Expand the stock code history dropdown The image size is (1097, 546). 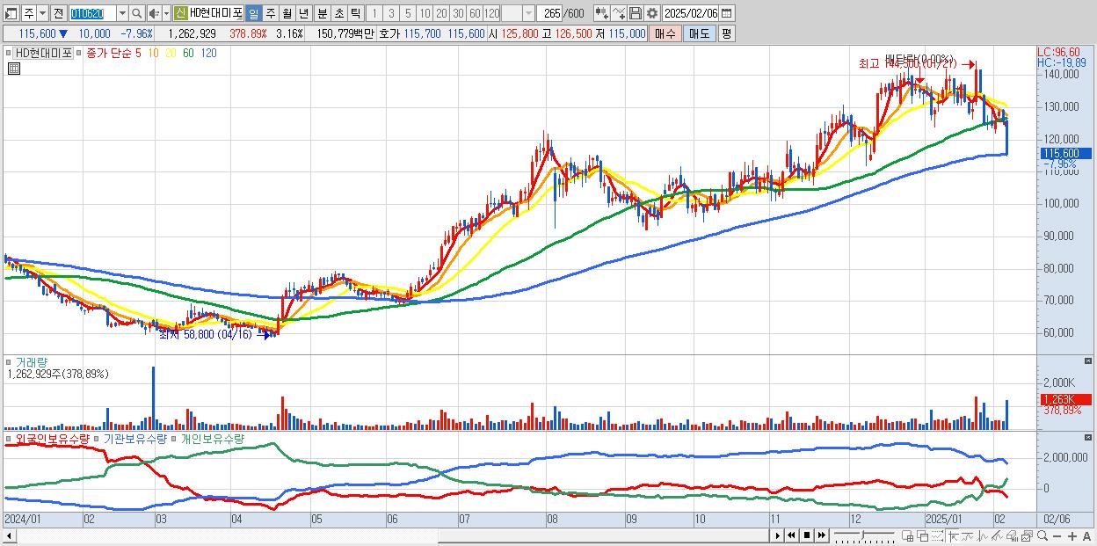122,13
